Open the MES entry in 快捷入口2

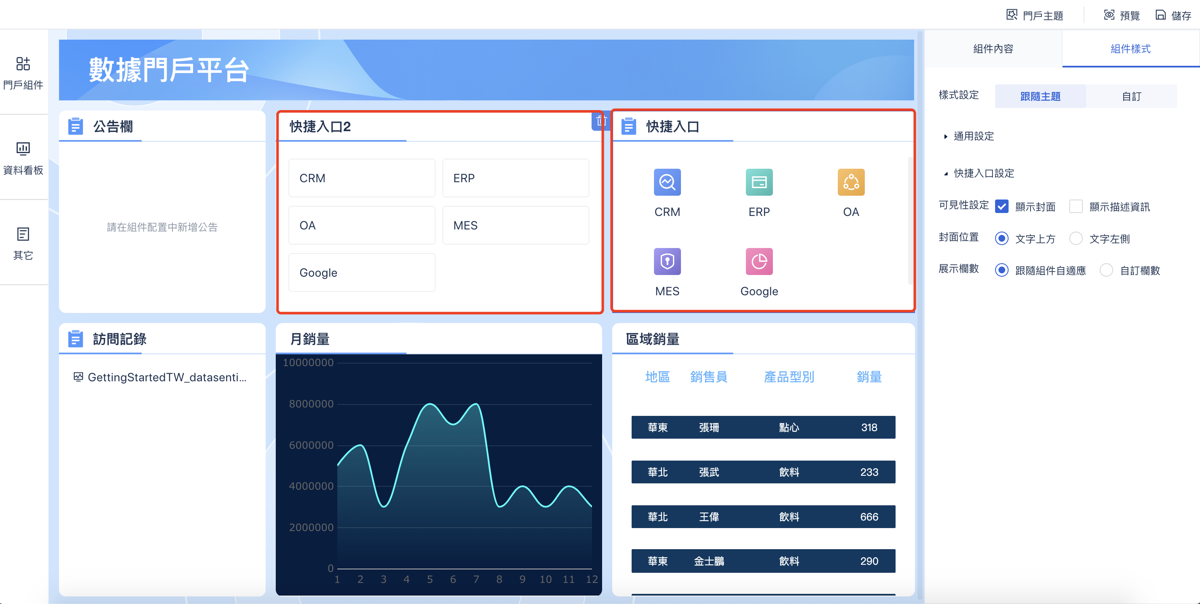click(515, 225)
